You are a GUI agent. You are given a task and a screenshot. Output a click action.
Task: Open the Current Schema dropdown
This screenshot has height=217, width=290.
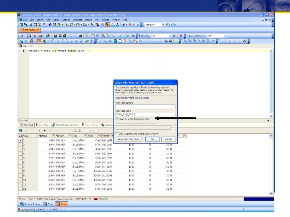click(x=225, y=36)
